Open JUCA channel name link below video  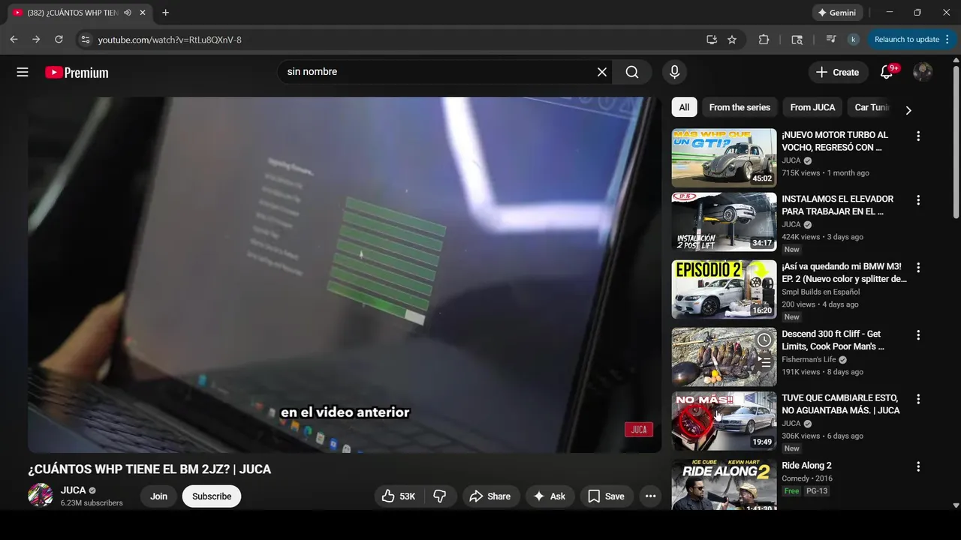click(x=74, y=490)
